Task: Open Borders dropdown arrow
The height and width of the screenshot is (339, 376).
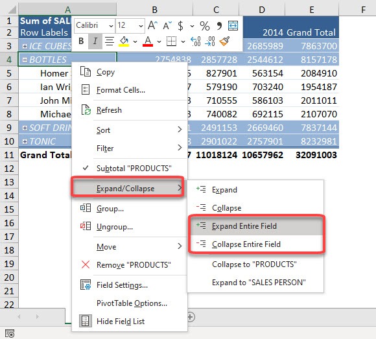Action: (183, 41)
